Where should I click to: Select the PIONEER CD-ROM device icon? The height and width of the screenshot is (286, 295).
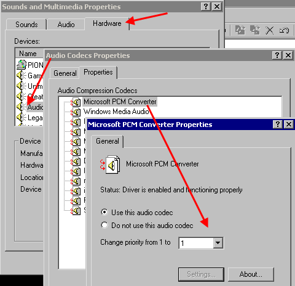pos(22,65)
